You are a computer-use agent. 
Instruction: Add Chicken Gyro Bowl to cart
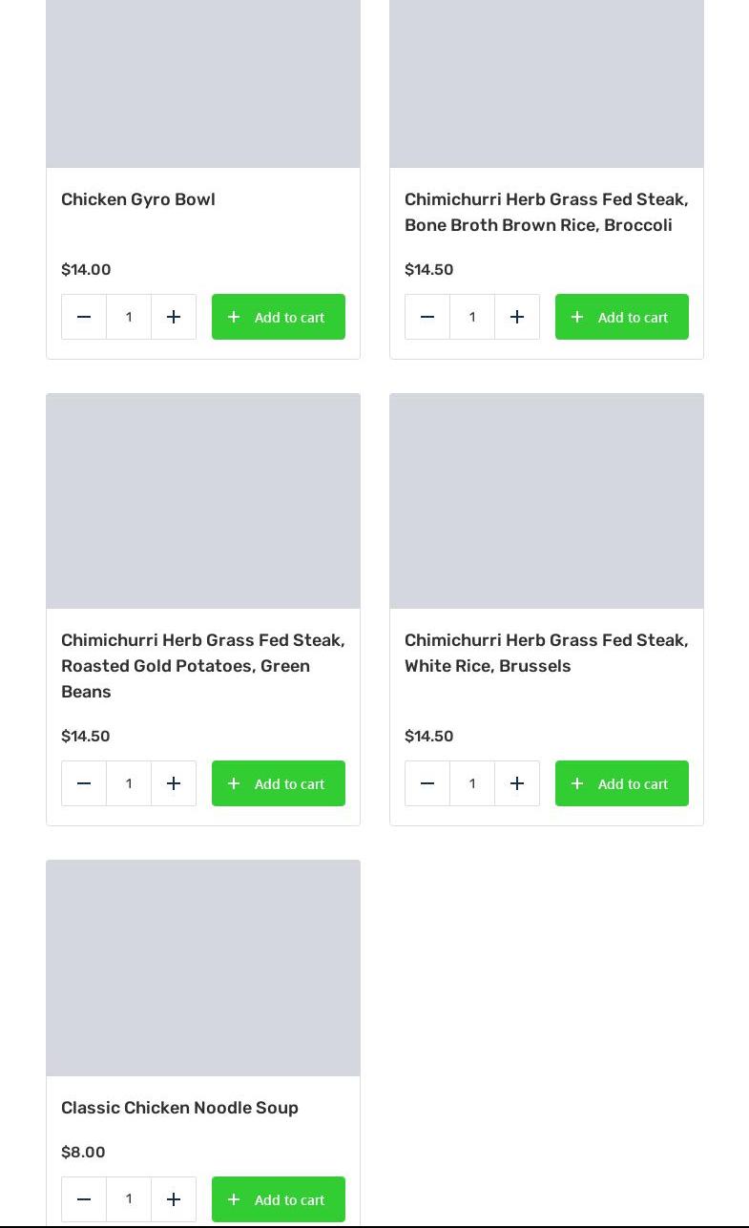click(279, 317)
